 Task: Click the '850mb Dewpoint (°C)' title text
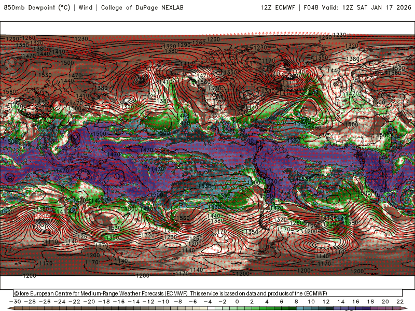pyautogui.click(x=37, y=7)
